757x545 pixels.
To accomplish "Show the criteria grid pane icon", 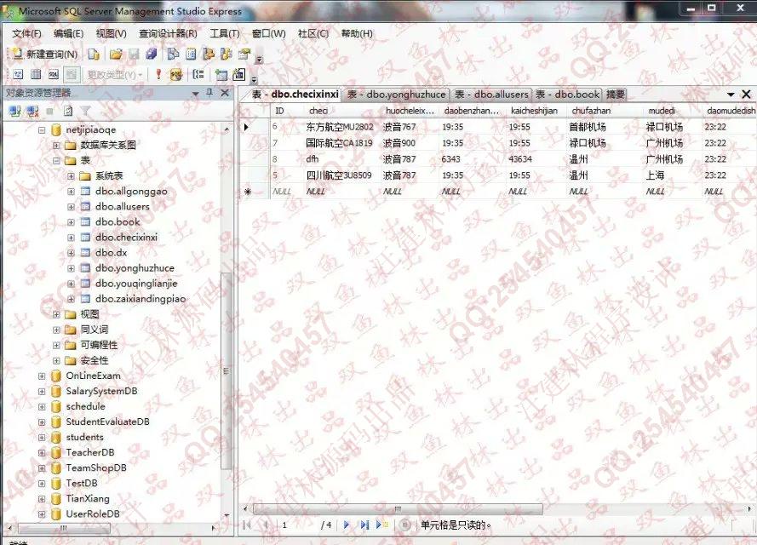I will tap(36, 74).
